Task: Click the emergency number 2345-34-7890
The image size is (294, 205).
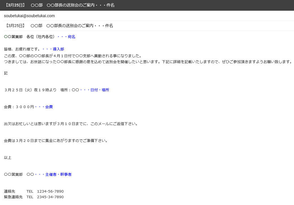Action: (50, 197)
